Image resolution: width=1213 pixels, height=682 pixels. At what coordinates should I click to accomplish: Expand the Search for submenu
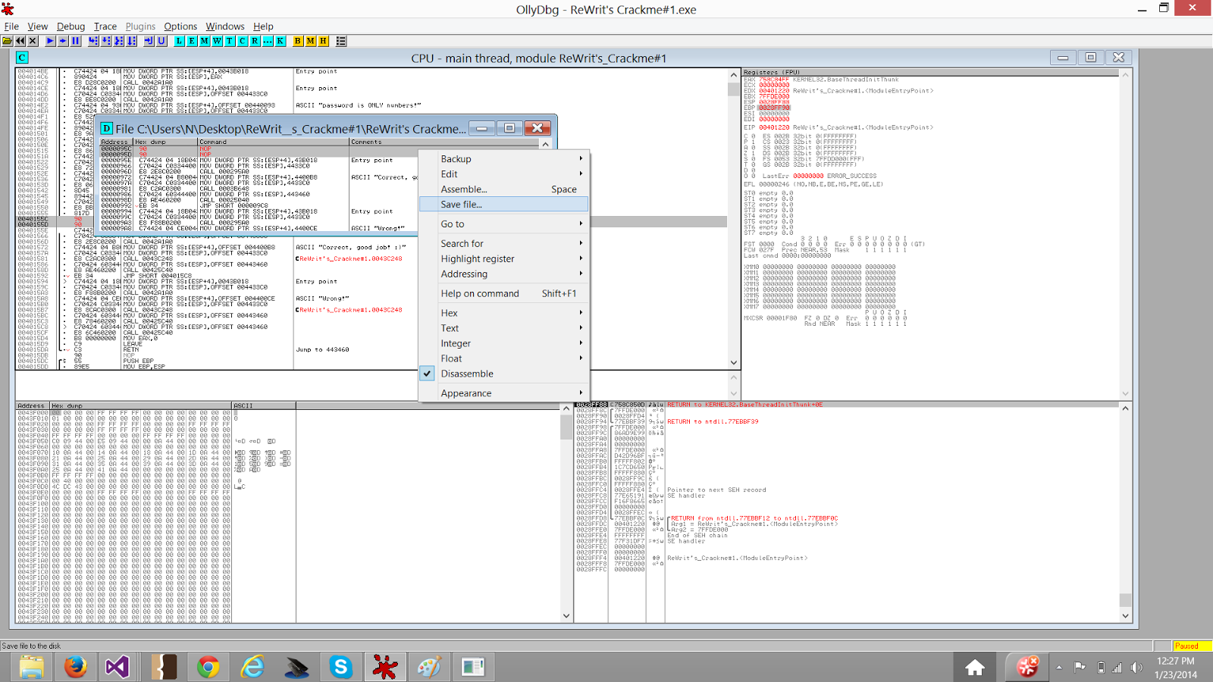point(504,244)
